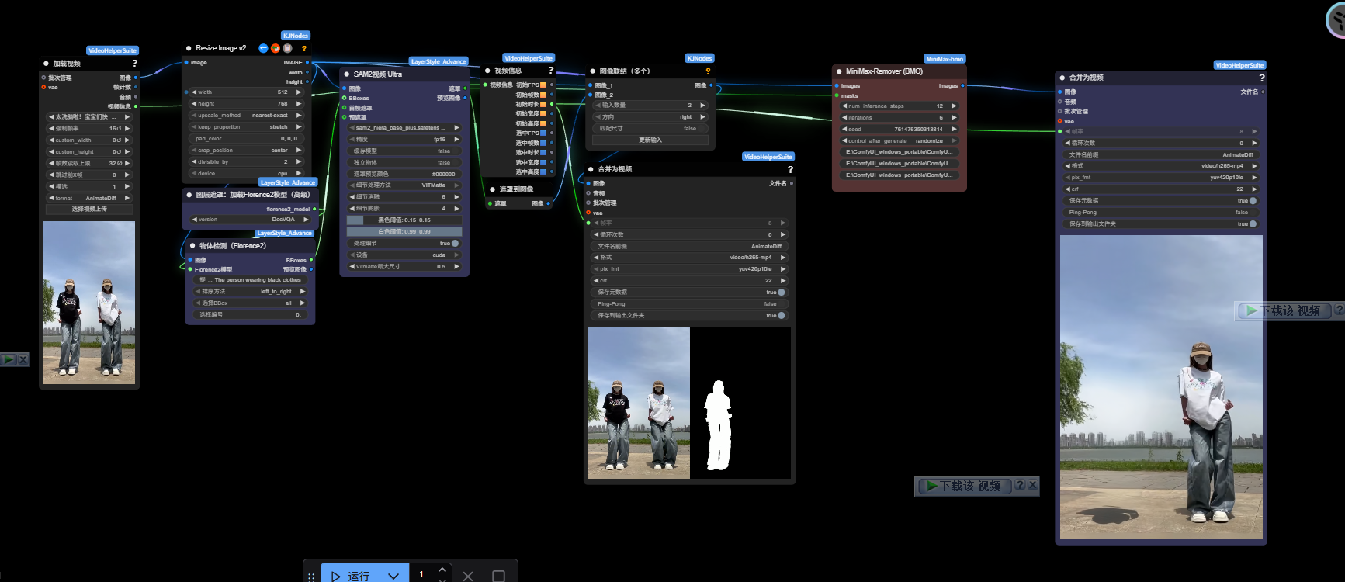Toggle 处理细节 in SAM2视频 Ultra
This screenshot has height=582, width=1345.
point(404,244)
